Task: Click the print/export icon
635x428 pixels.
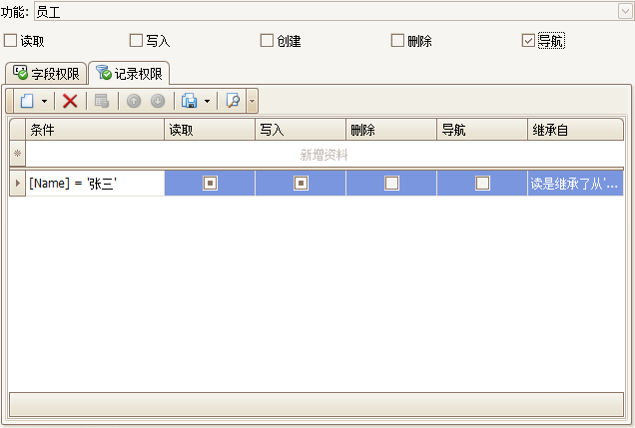Action: pos(189,101)
